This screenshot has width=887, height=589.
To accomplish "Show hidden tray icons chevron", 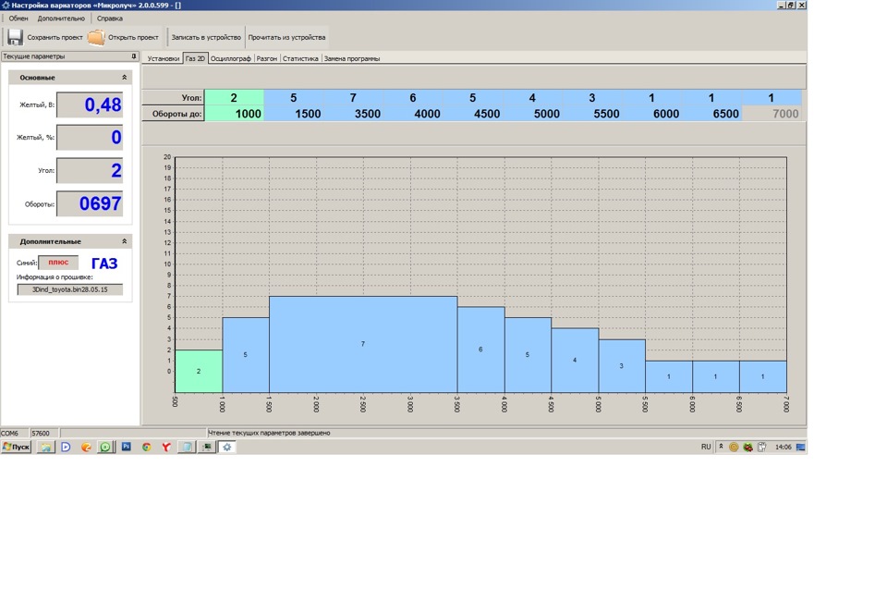I will tap(721, 447).
